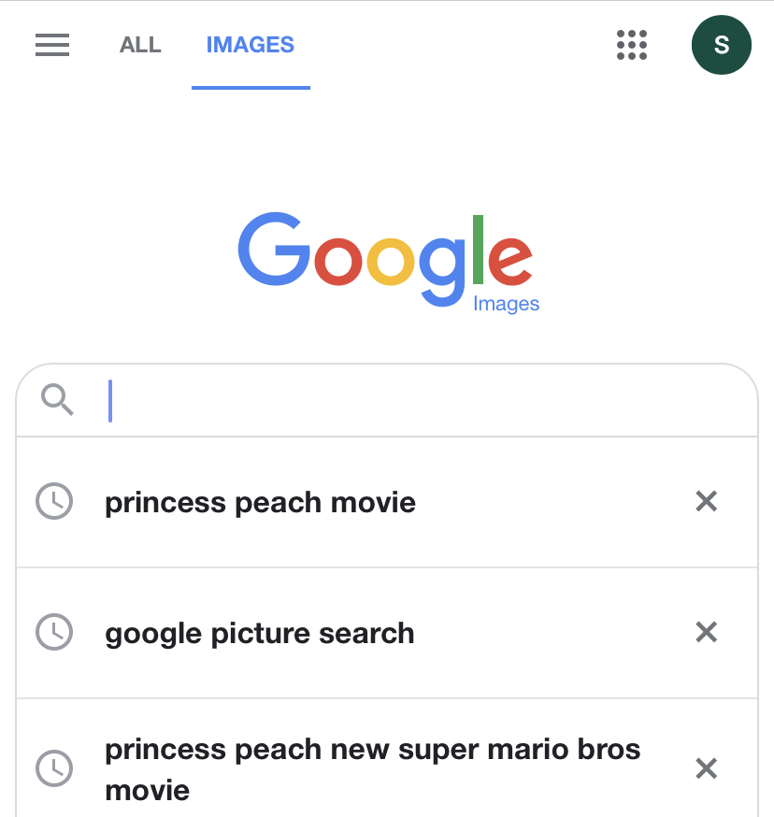The height and width of the screenshot is (817, 774).
Task: Open the hamburger main menu
Action: tap(52, 45)
